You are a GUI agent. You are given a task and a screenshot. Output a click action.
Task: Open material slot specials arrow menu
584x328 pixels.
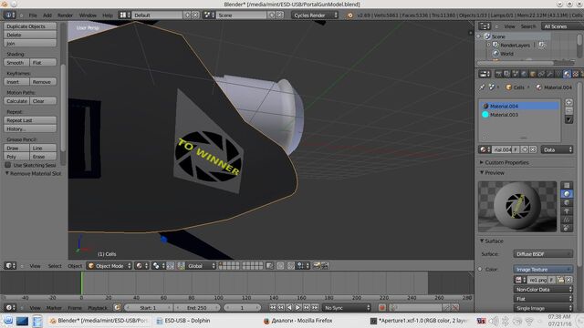568,119
